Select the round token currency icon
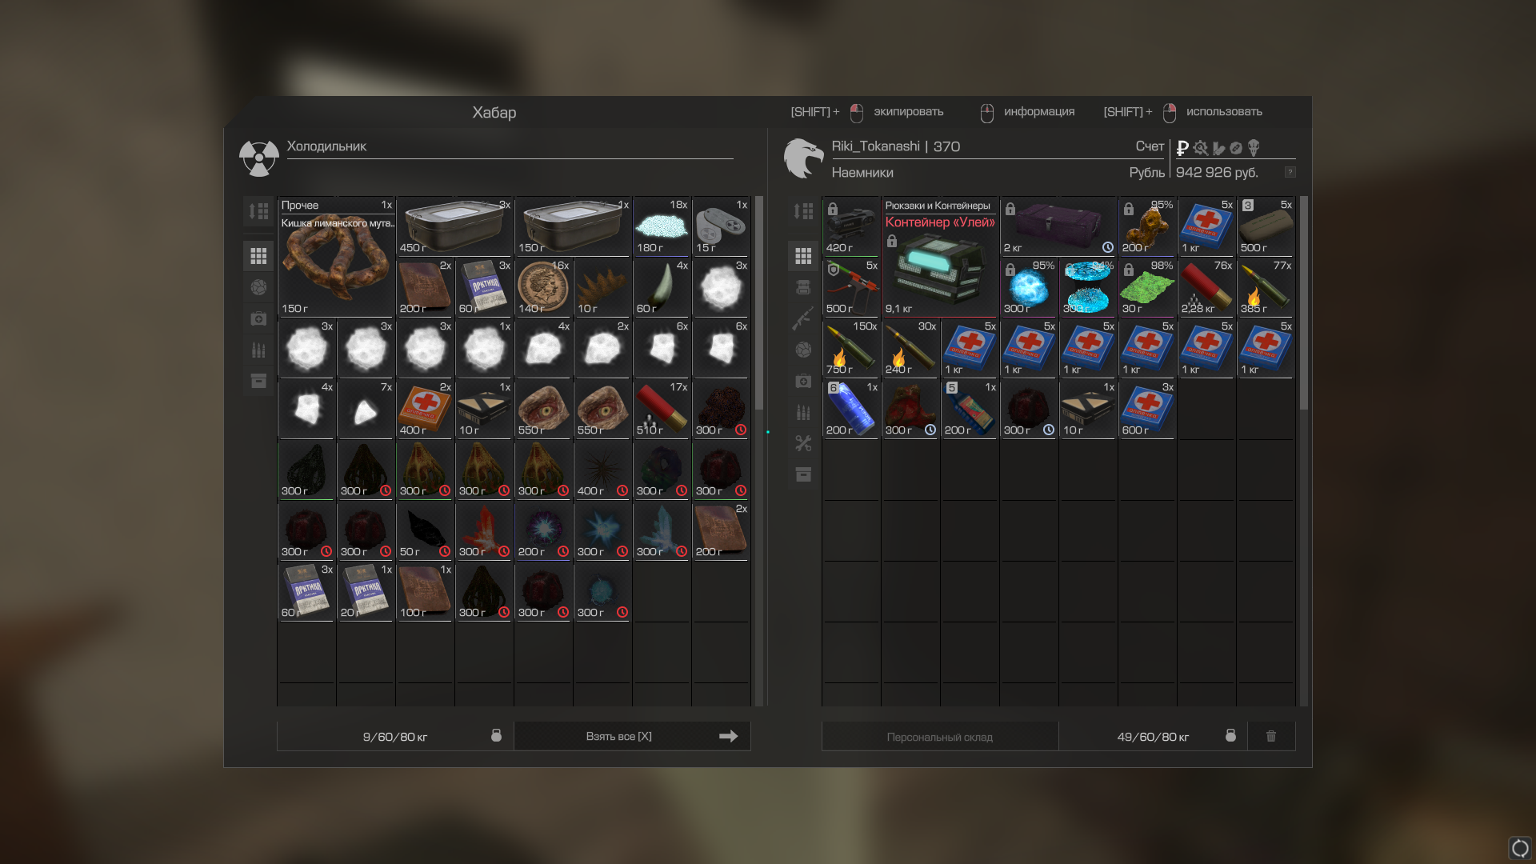This screenshot has width=1536, height=864. tap(1236, 148)
